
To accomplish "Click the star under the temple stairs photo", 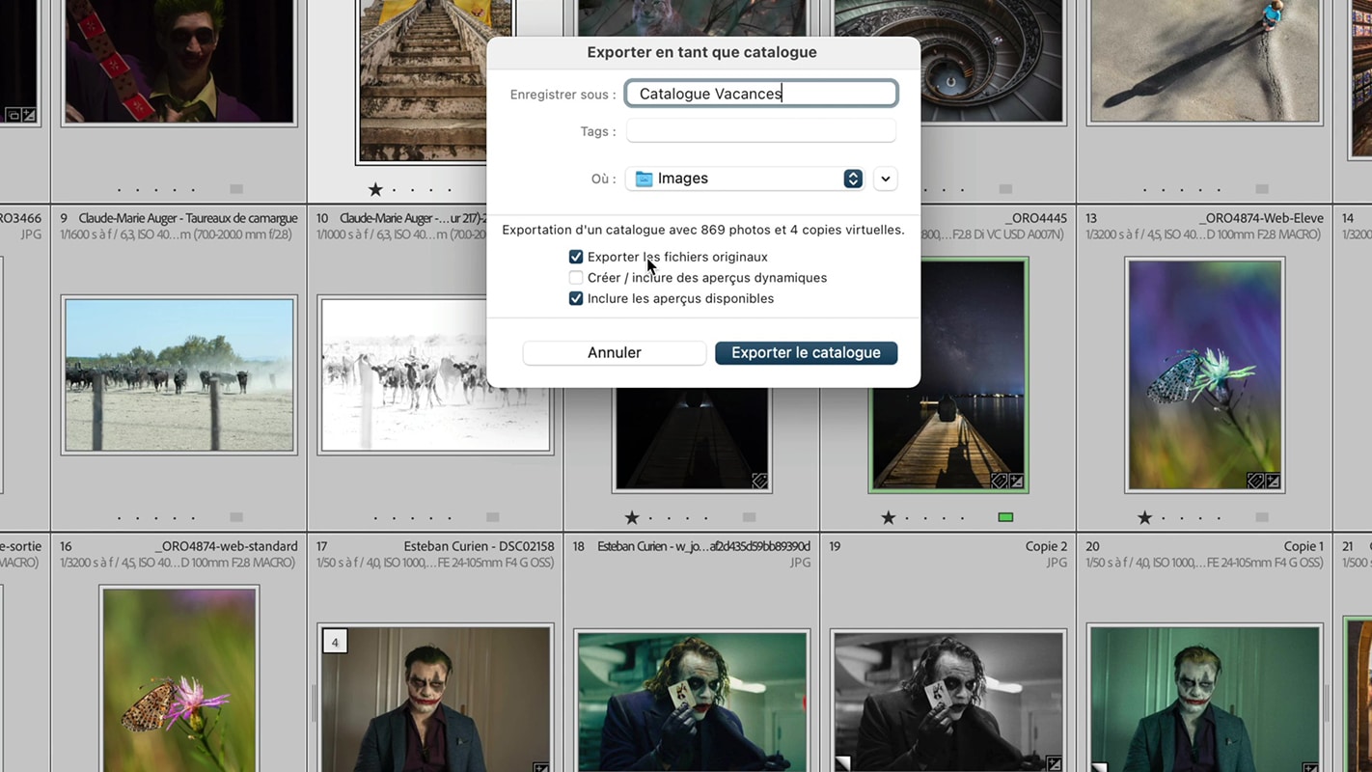I will click(375, 189).
